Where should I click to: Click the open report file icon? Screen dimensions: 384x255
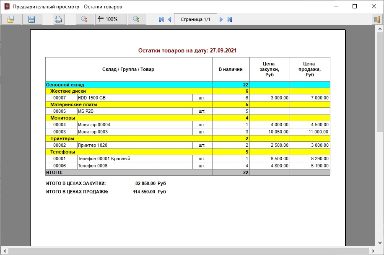(10, 19)
